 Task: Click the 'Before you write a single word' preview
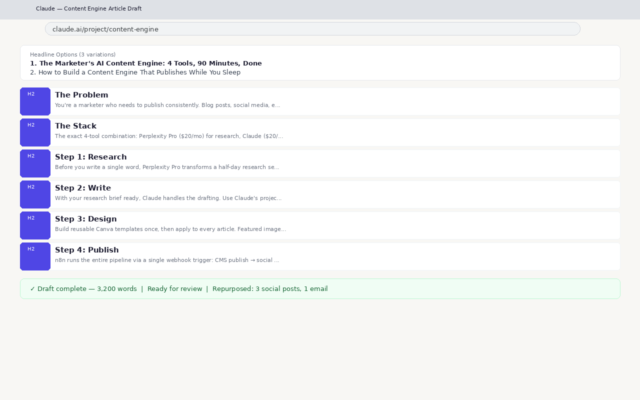167,167
